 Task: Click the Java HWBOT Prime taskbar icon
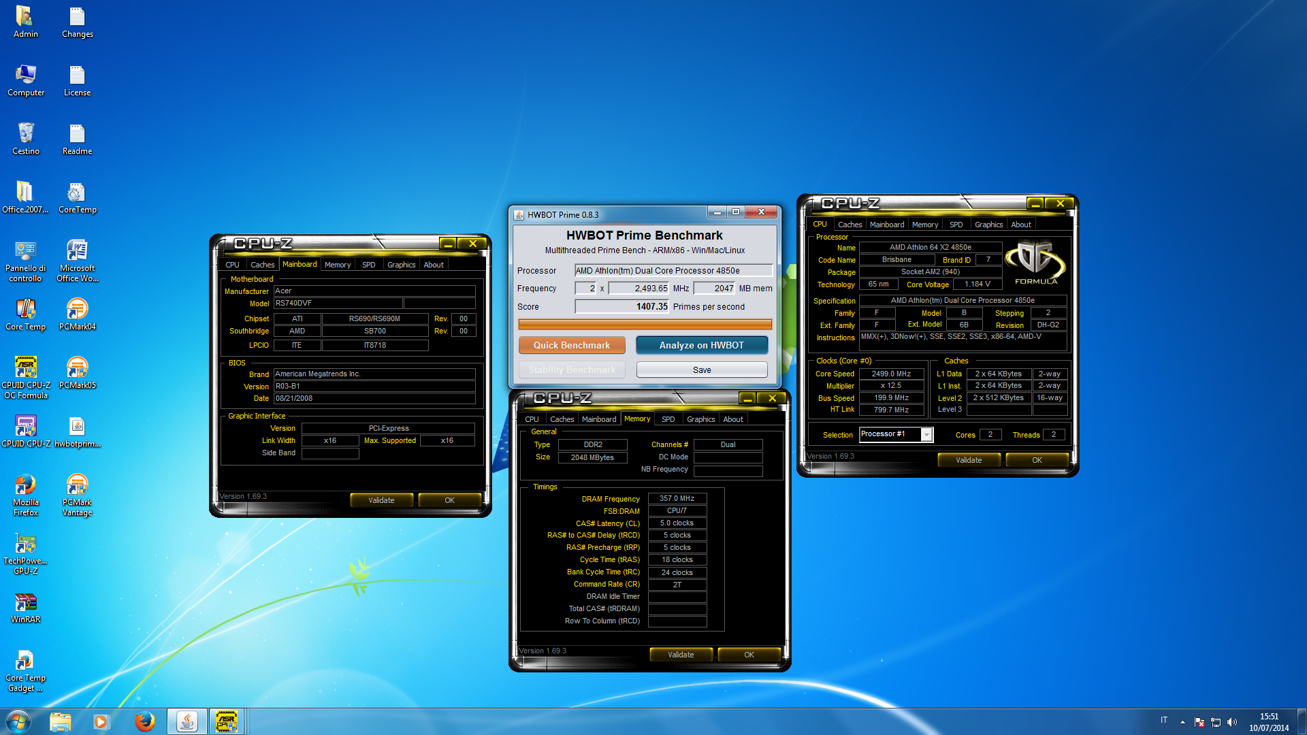point(187,721)
